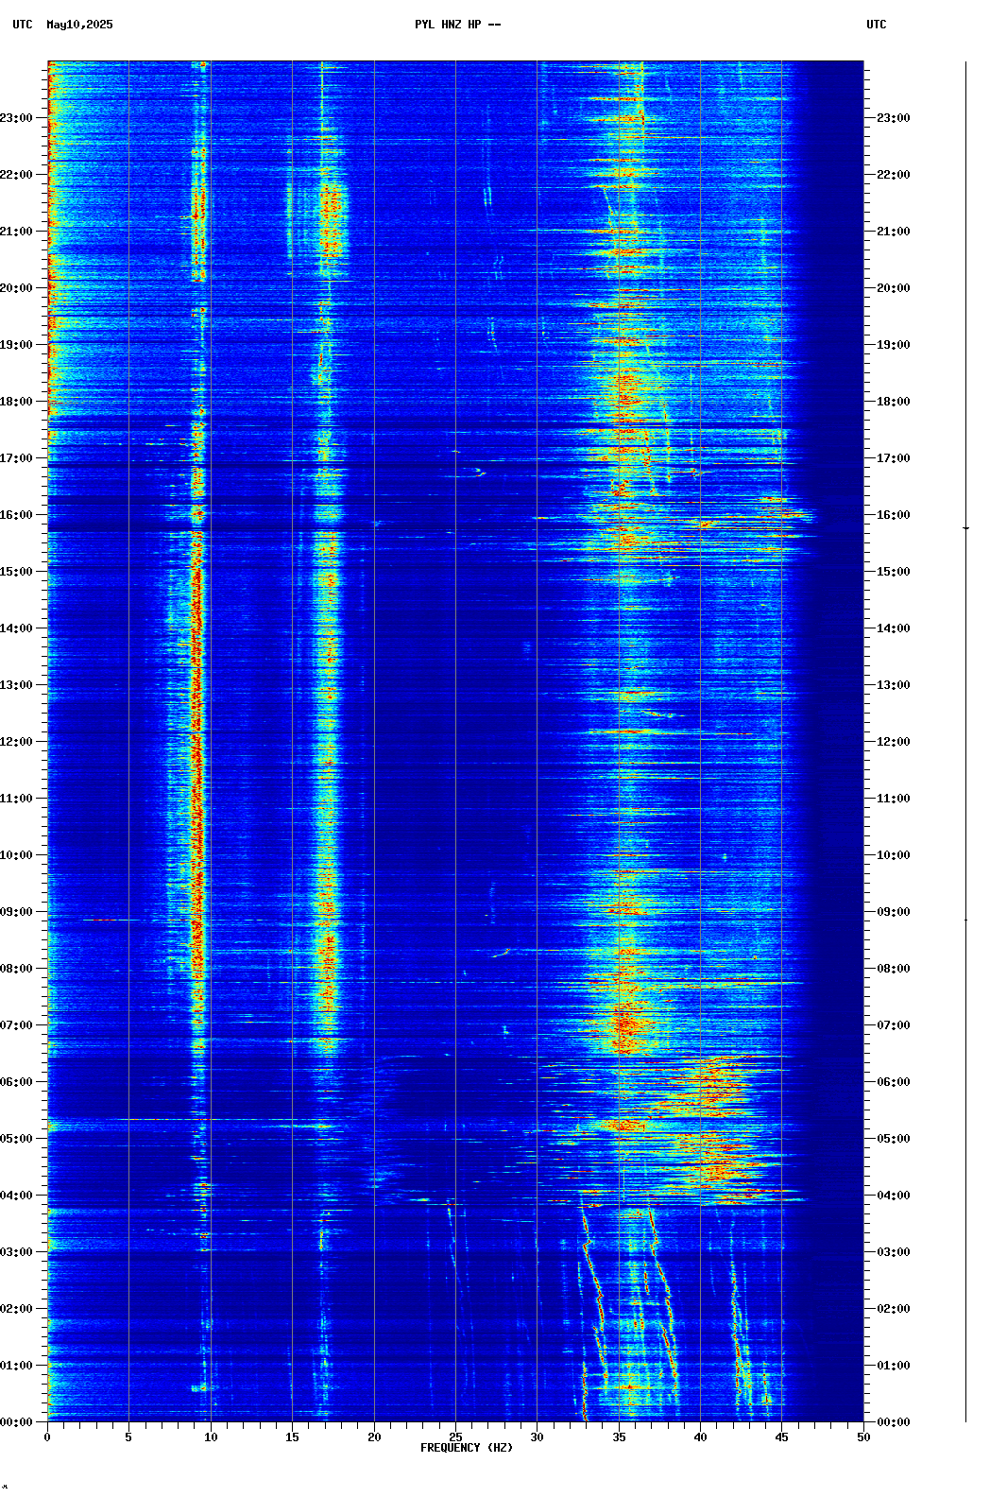
Task: Select left axis time label 01:00
Action: 16,1366
